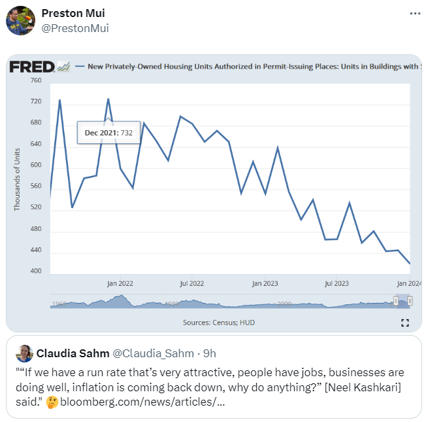This screenshot has height=422, width=428.
Task: Click the thinking face emoji
Action: tap(50, 399)
